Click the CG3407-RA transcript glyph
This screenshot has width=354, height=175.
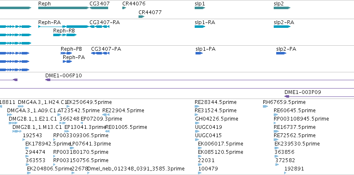pyautogui.click(x=99, y=27)
